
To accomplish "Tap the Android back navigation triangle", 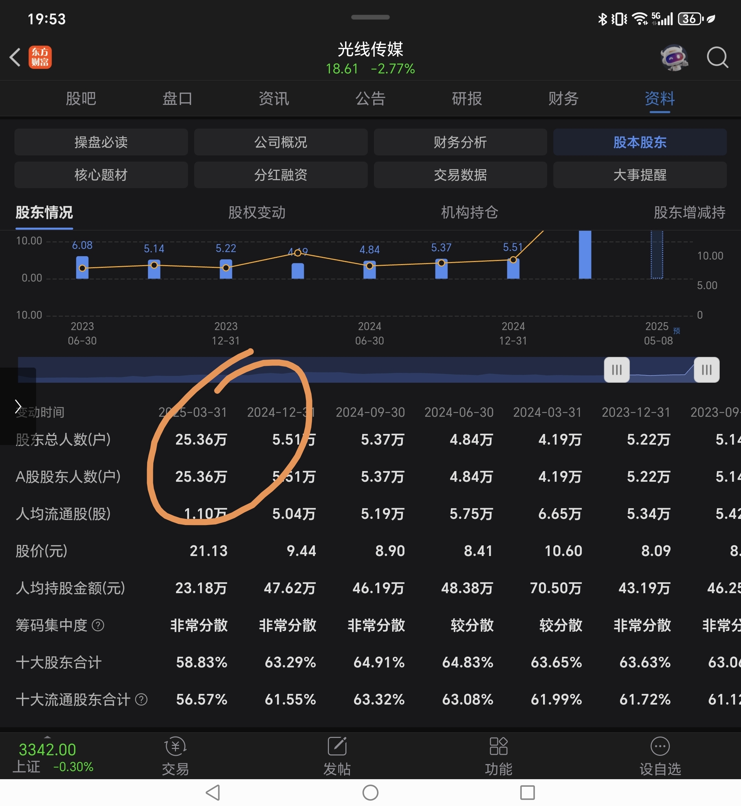I will tap(212, 792).
